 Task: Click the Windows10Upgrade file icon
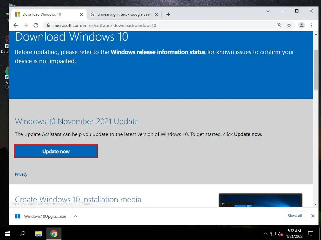(18, 216)
